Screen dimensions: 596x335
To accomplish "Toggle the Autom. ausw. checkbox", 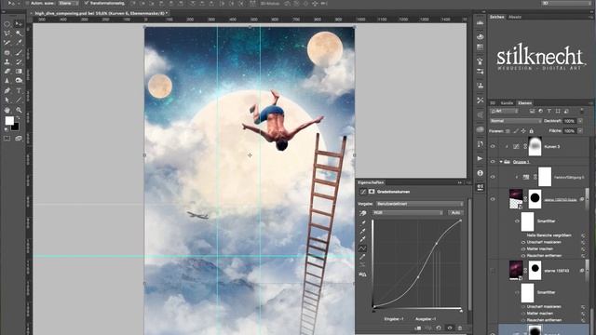I will [28, 3].
